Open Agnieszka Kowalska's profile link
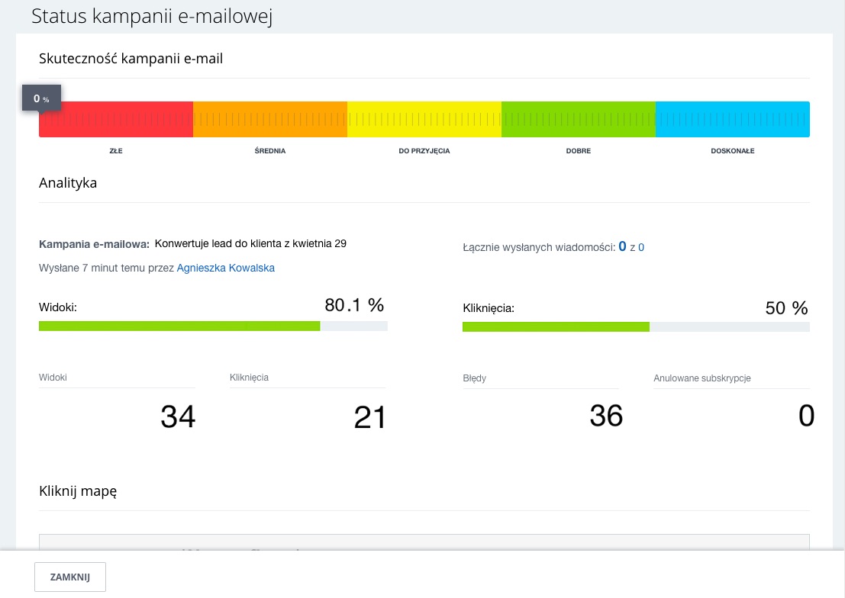 click(x=225, y=268)
